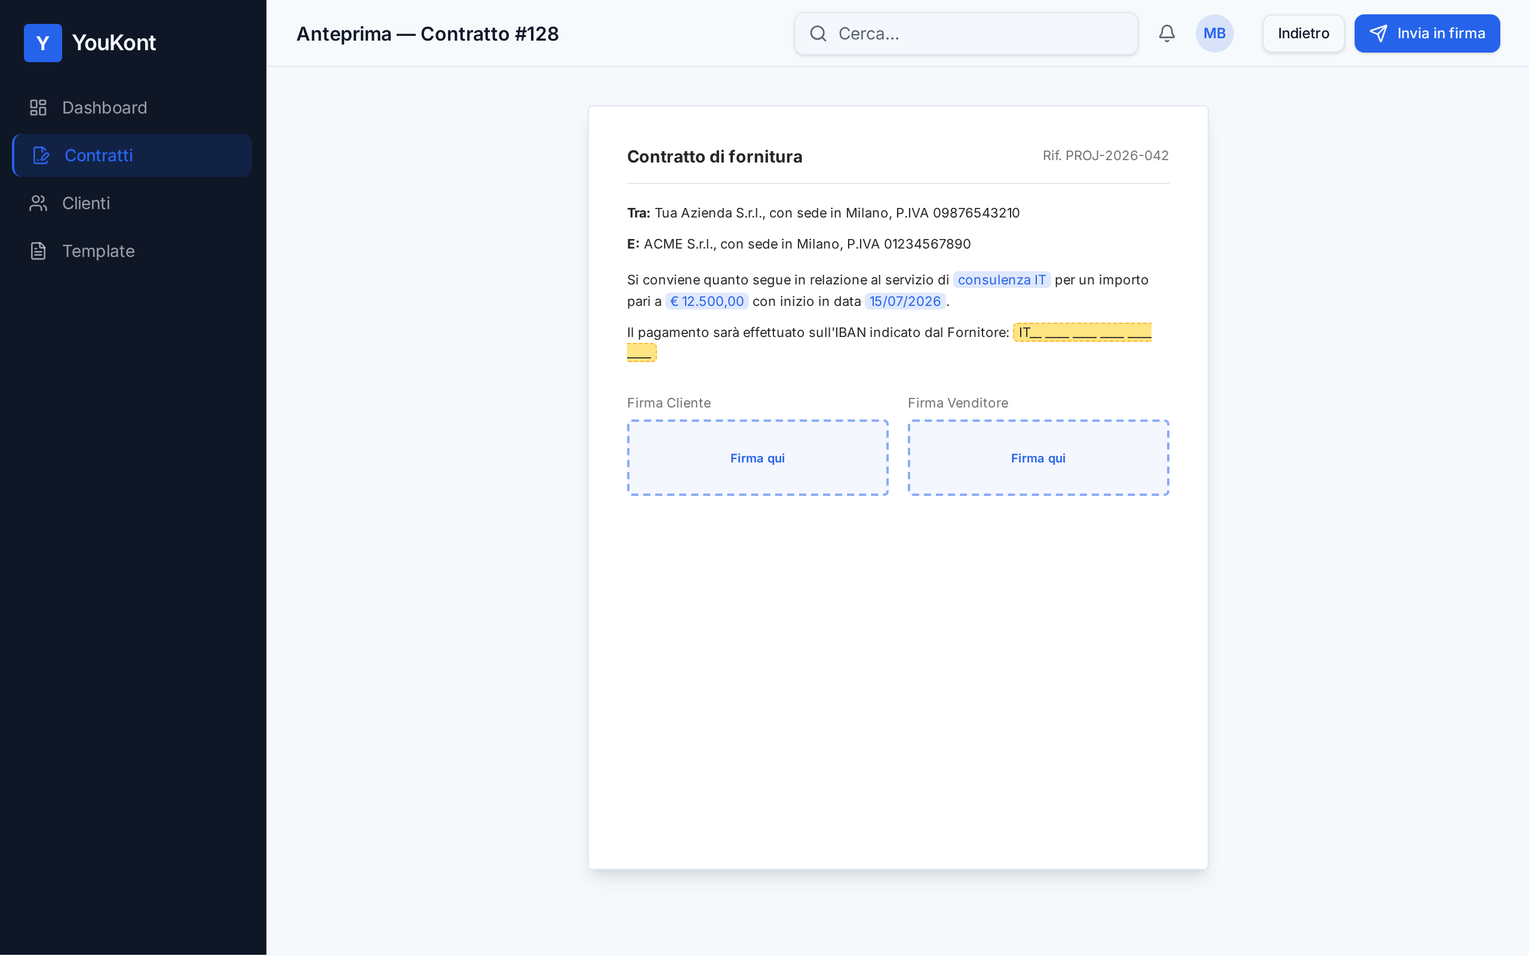Screen dimensions: 1529x956
Task: Click the Tua Azienda S.r.l. party line
Action: [823, 213]
